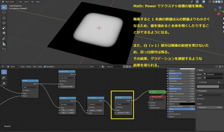
Task: Switch to material preview shading
Action: point(219,2)
